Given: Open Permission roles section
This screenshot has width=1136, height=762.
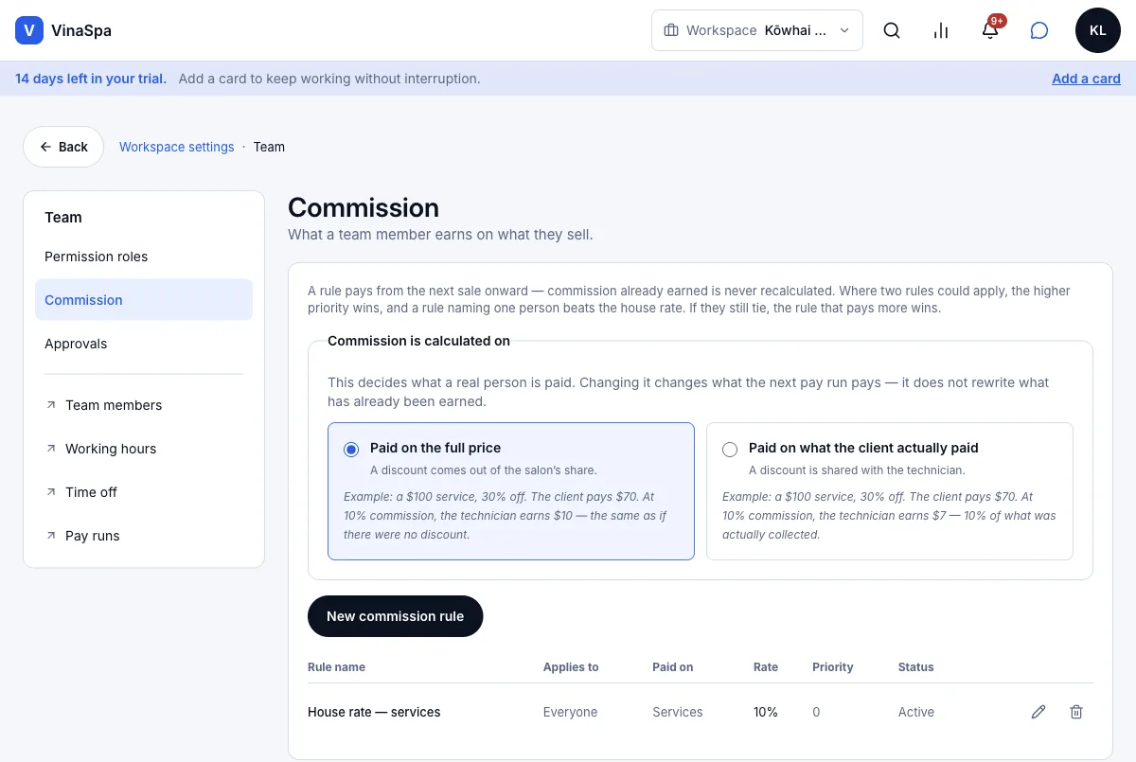Looking at the screenshot, I should pyautogui.click(x=144, y=257).
